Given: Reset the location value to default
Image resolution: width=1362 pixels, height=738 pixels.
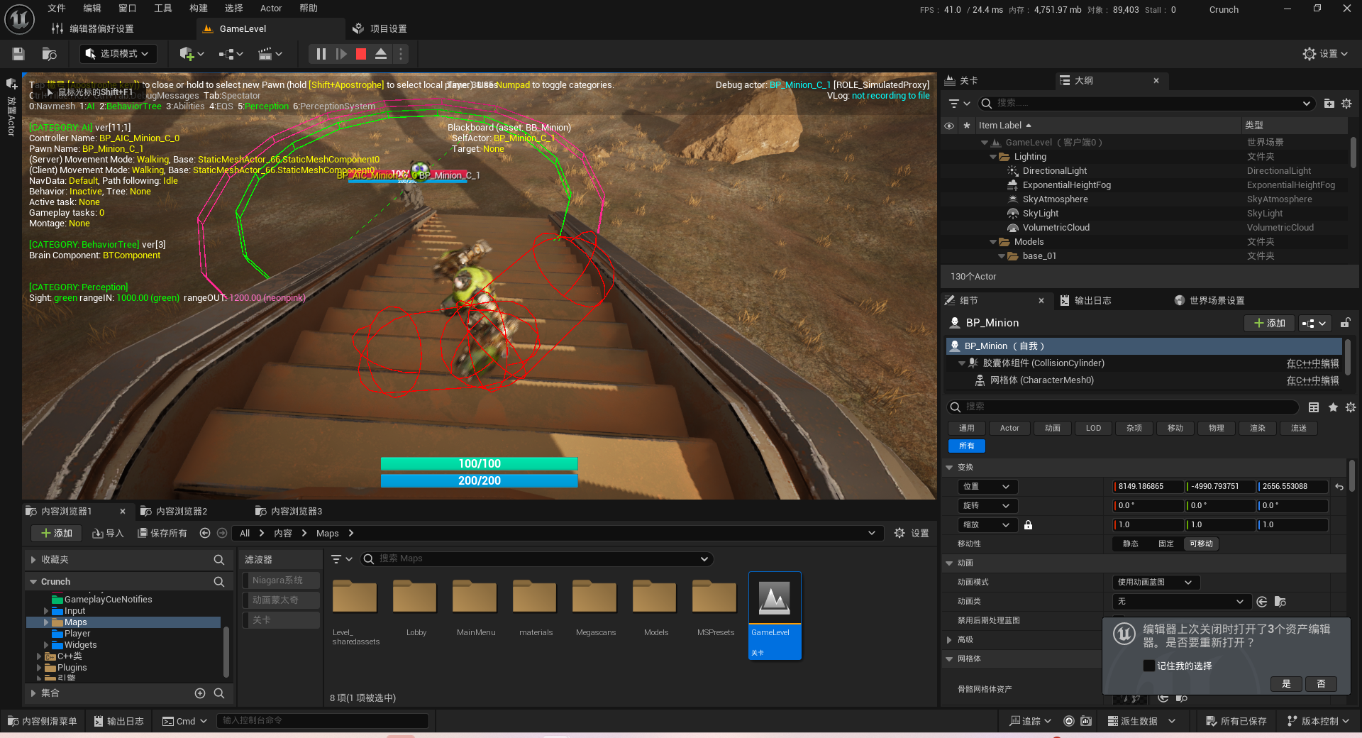Looking at the screenshot, I should click(1339, 487).
